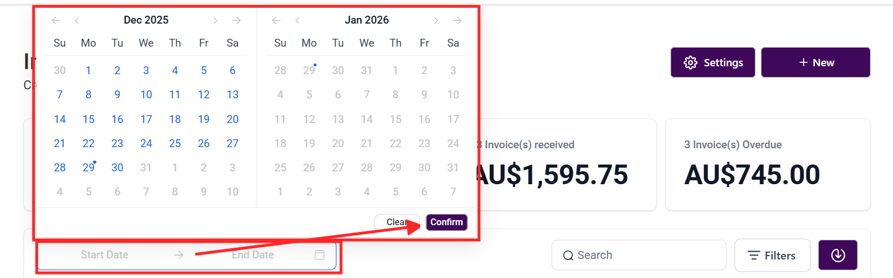Screen dimensions: 893x278
Task: Go to next year in Jan 2026 calendar
Action: (x=457, y=21)
